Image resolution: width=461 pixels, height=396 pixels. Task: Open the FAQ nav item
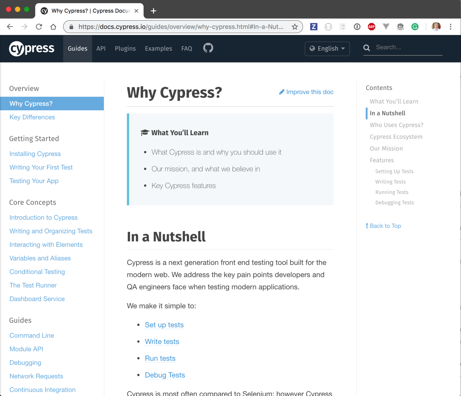pos(187,48)
